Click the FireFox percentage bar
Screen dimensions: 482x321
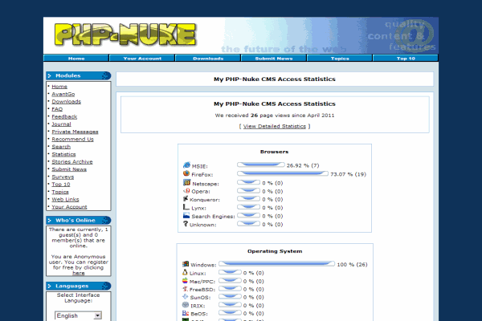pos(283,174)
